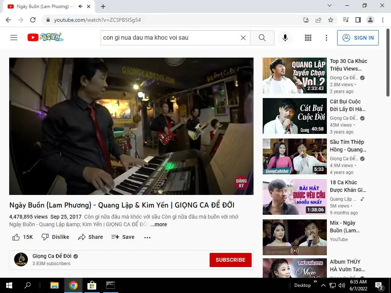Share this video
The image size is (391, 293).
(x=90, y=237)
